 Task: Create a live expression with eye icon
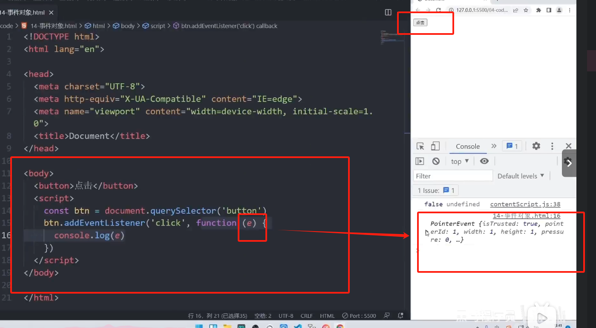pos(484,161)
